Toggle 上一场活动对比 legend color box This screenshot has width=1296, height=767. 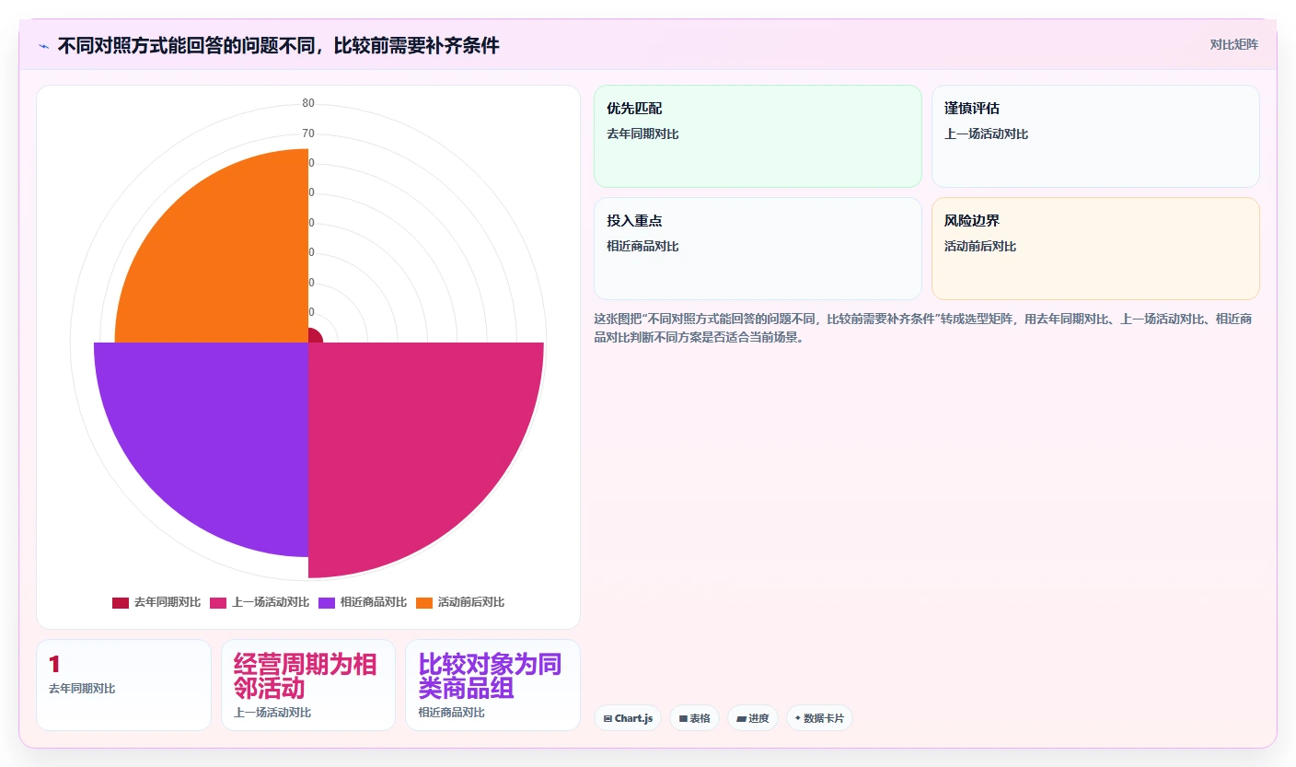[218, 602]
